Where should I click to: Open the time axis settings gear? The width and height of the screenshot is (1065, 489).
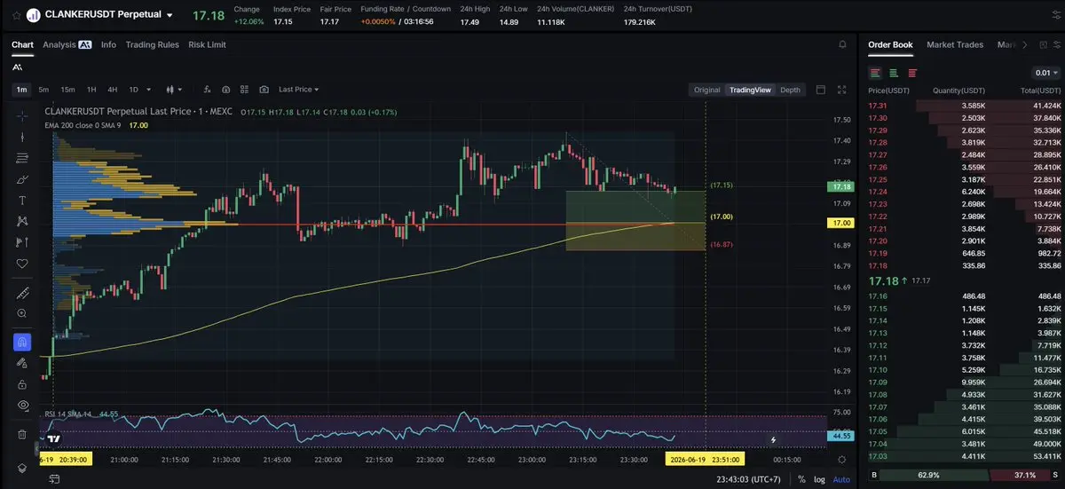[842, 459]
